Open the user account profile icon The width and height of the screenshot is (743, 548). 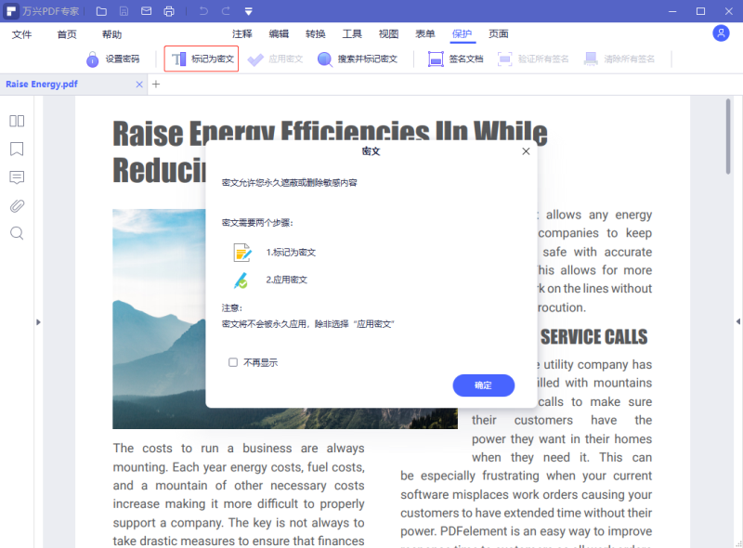(721, 33)
